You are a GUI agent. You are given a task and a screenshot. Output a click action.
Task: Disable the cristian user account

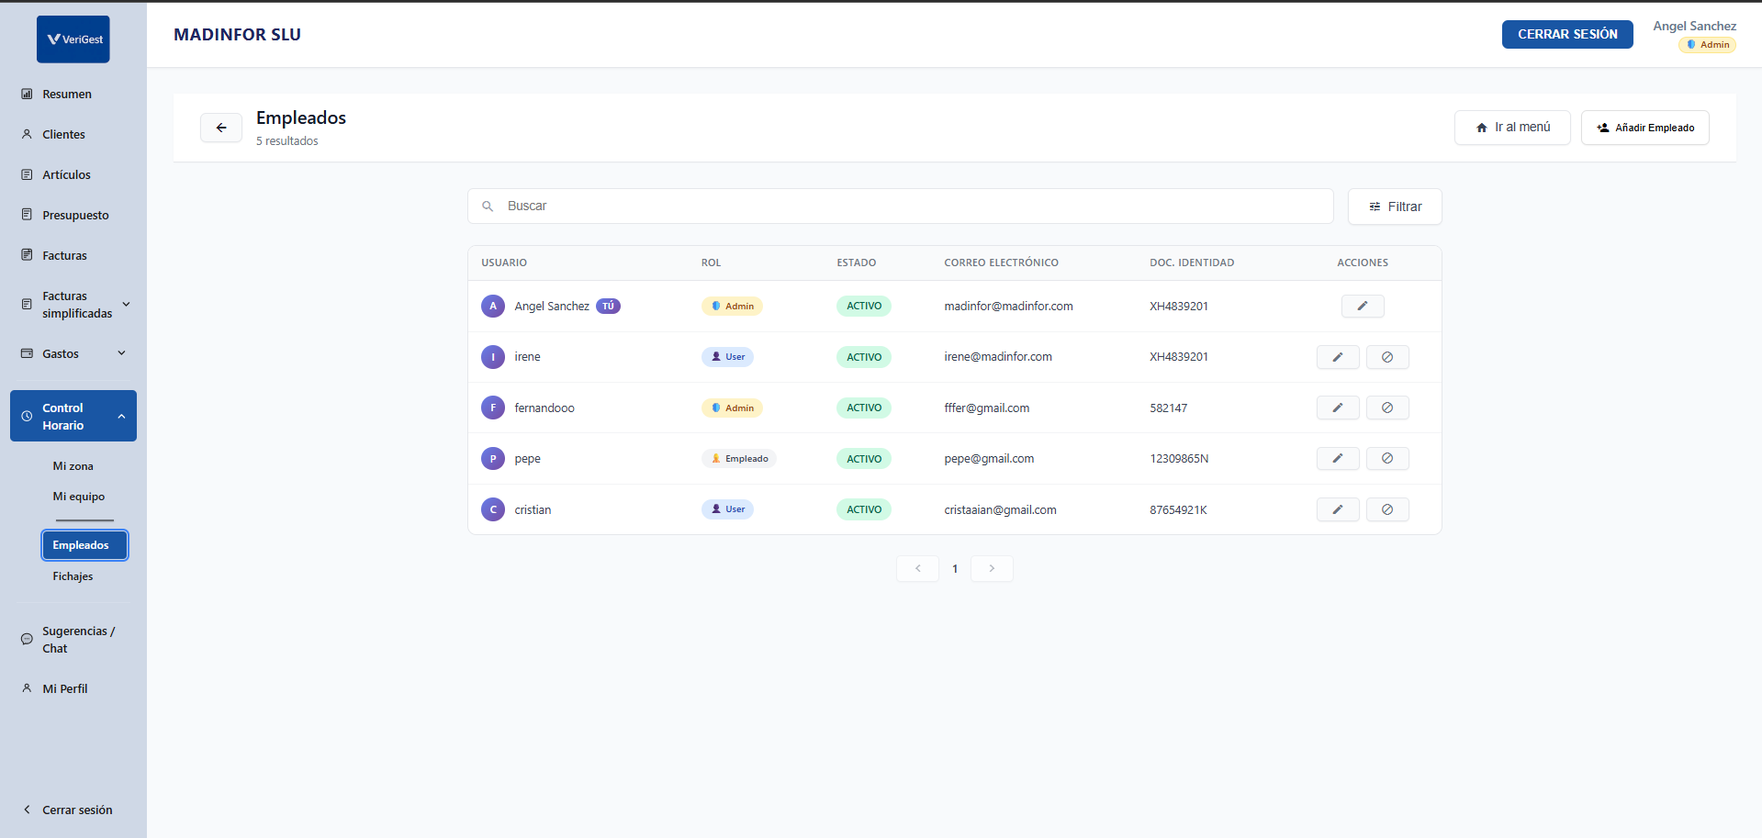tap(1386, 509)
